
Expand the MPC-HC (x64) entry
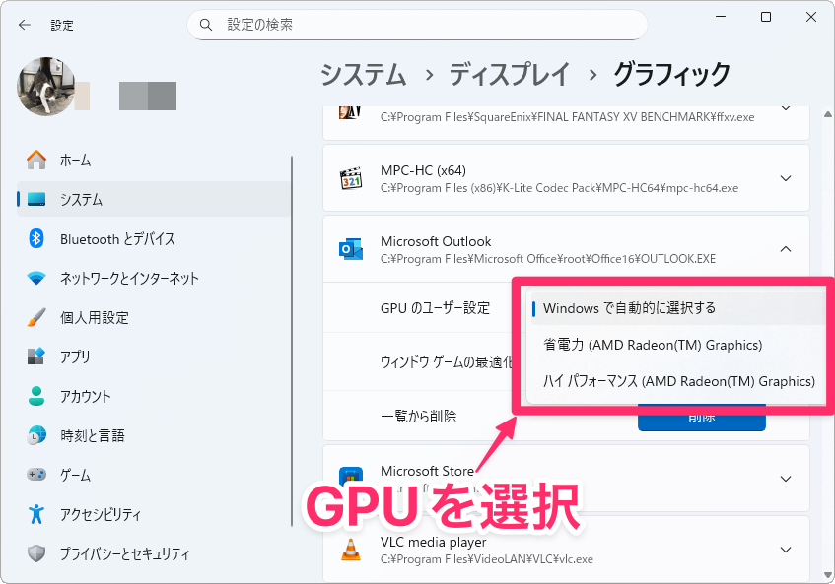pyautogui.click(x=786, y=178)
